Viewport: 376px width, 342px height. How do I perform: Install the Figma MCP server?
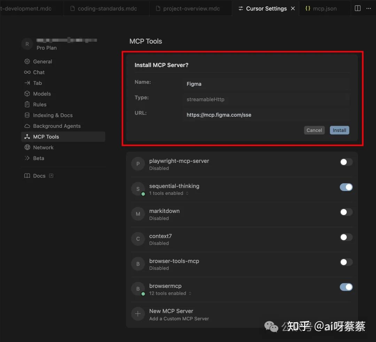[339, 130]
